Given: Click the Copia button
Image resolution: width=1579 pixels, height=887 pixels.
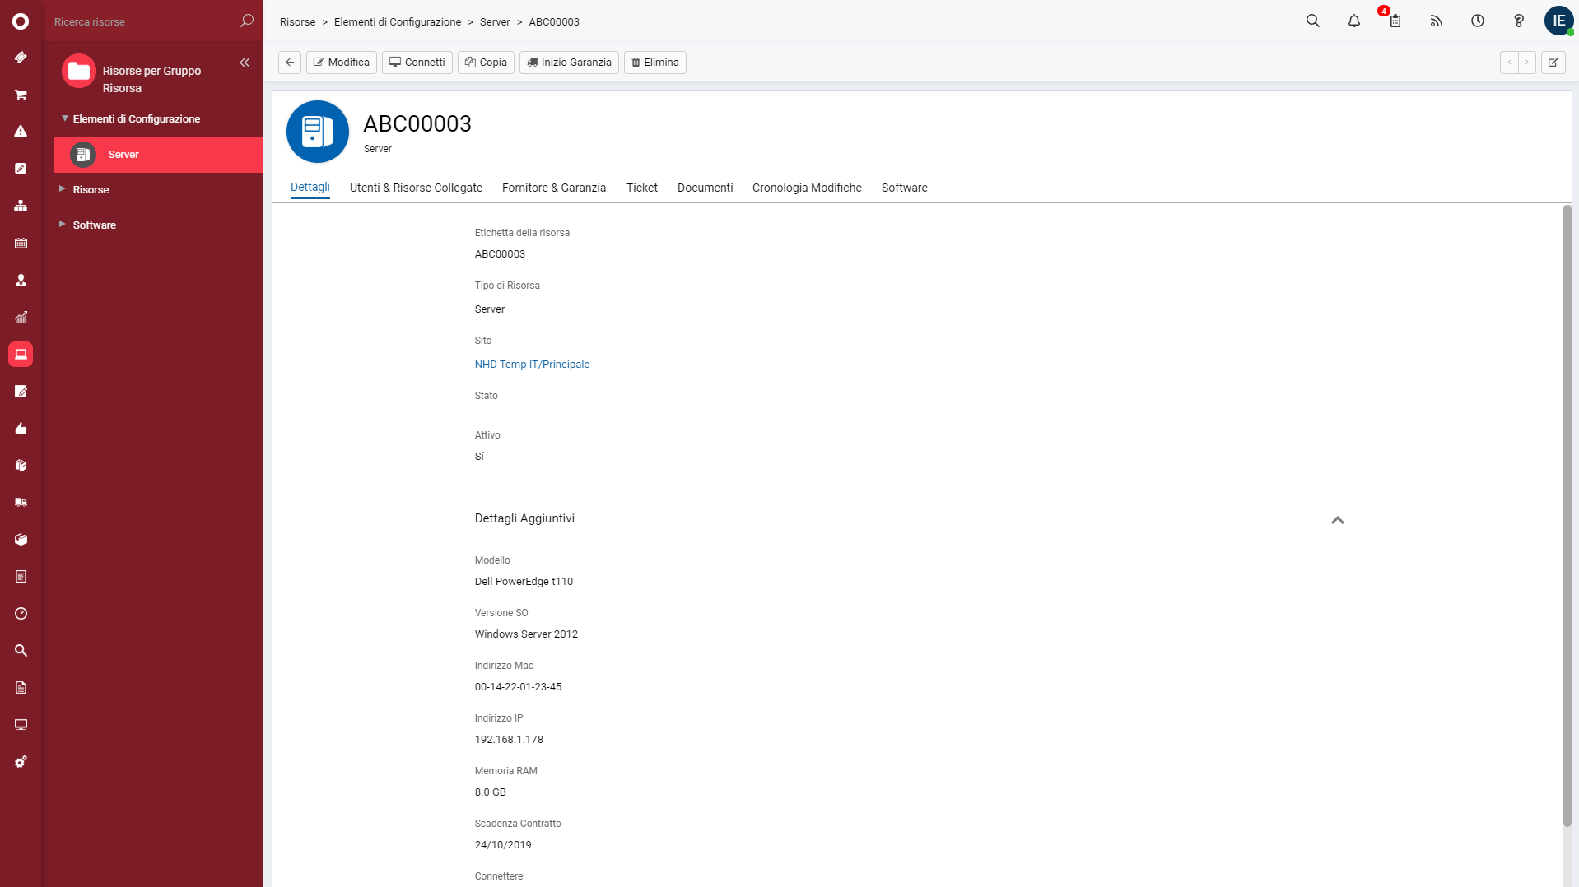Looking at the screenshot, I should pos(486,63).
